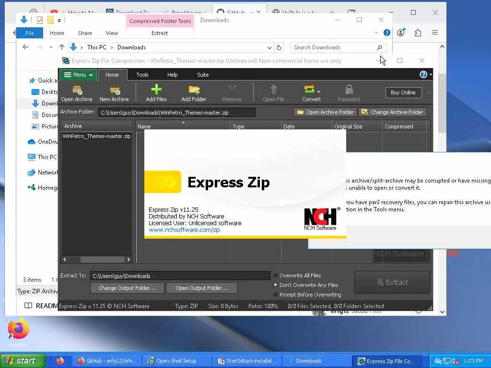Expand the Convert dropdown arrow
491x368 pixels.
(318, 92)
